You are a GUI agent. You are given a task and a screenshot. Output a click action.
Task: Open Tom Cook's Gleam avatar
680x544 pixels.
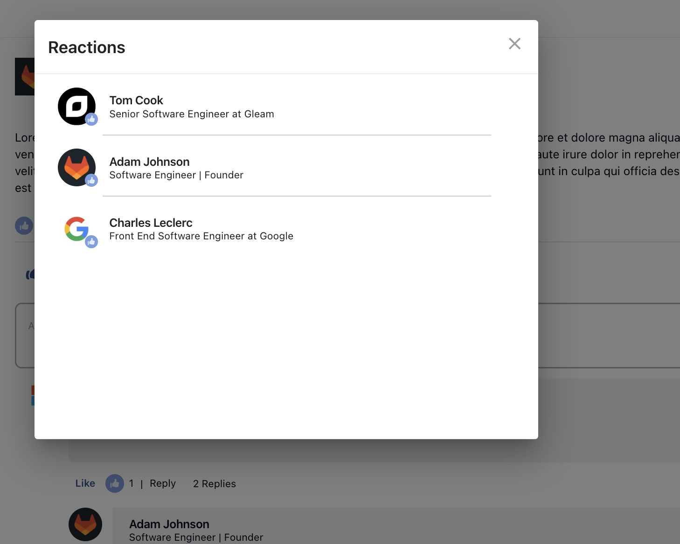point(76,106)
